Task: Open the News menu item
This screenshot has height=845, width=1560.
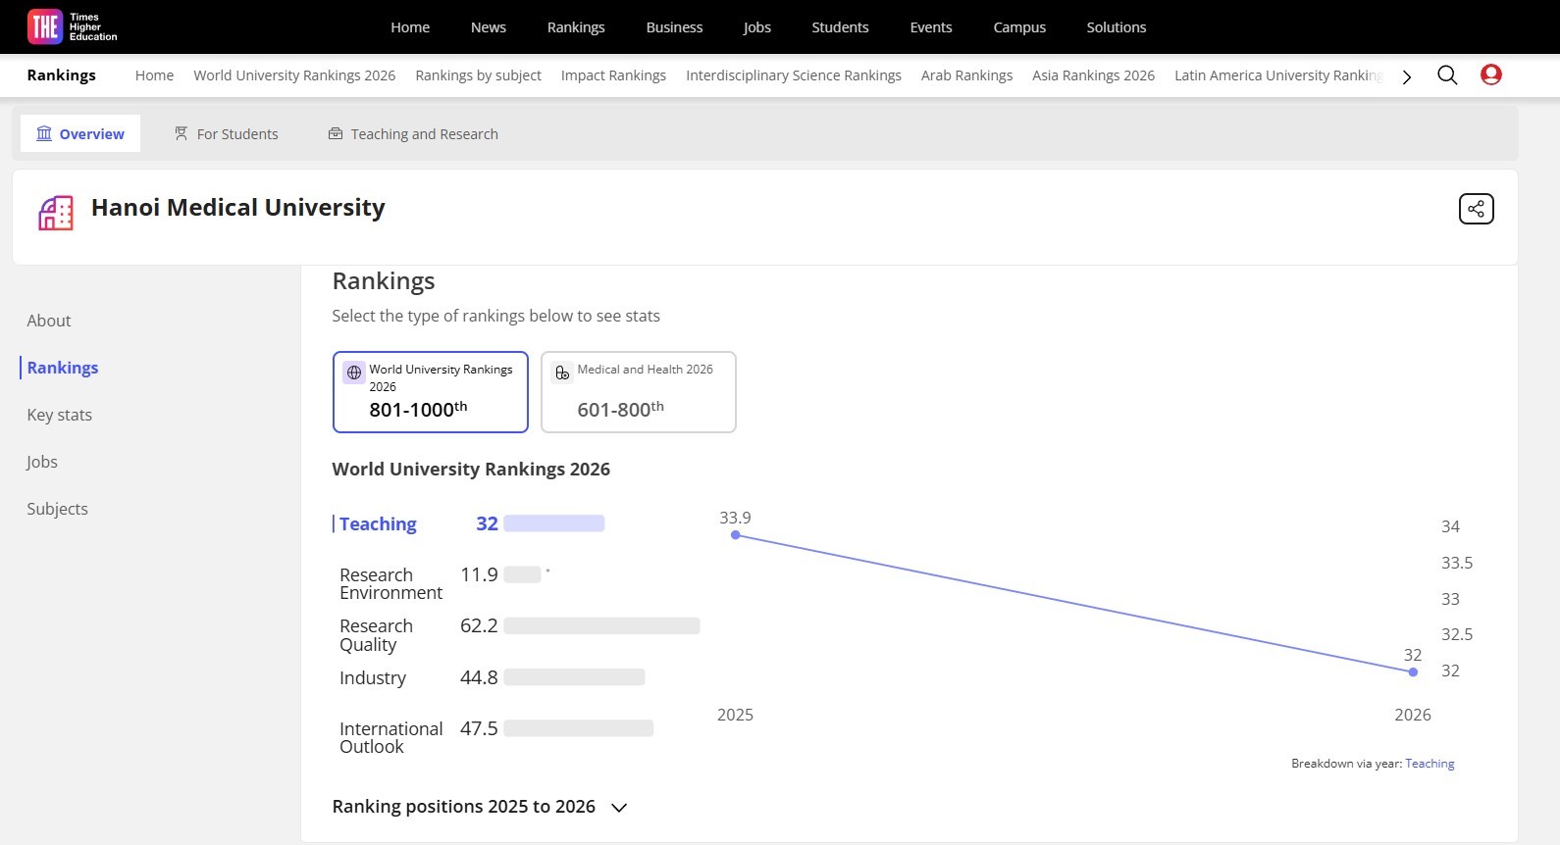Action: coord(489,27)
